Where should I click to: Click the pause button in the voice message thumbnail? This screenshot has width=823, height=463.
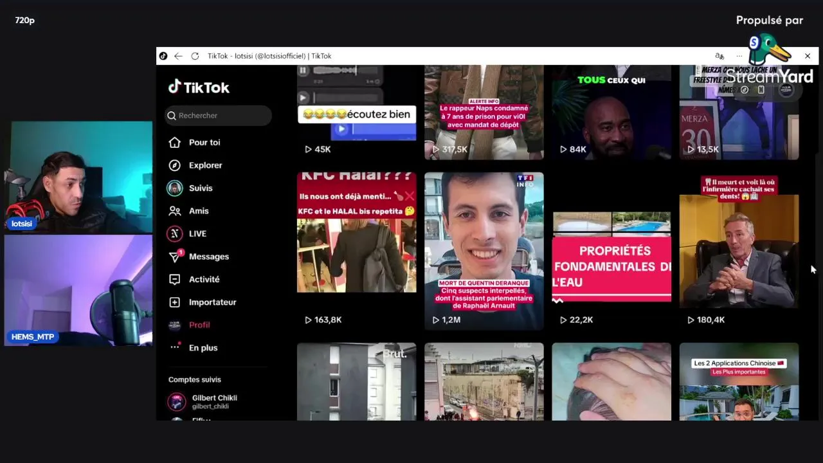click(303, 70)
